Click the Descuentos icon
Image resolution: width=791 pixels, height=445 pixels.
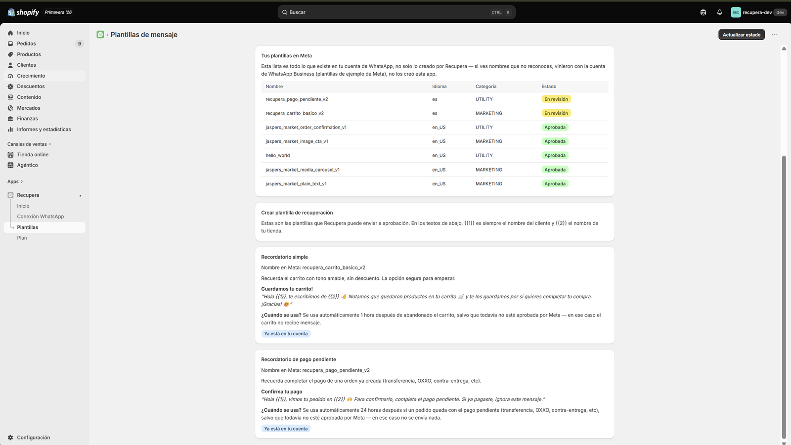click(10, 87)
